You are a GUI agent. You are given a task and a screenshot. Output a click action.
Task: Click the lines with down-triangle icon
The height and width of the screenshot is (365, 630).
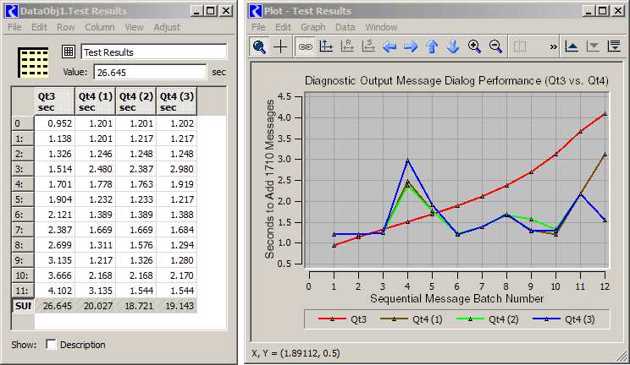(x=614, y=47)
